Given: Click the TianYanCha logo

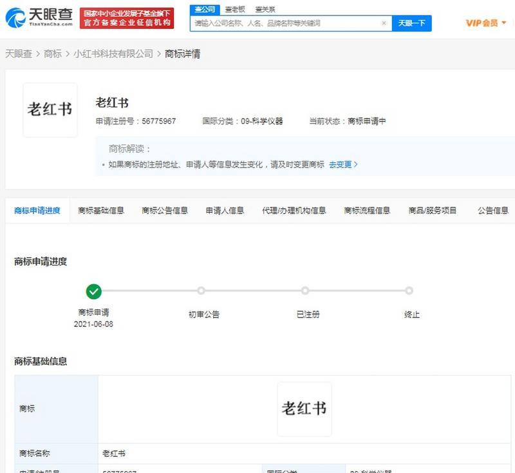Looking at the screenshot, I should tap(39, 18).
